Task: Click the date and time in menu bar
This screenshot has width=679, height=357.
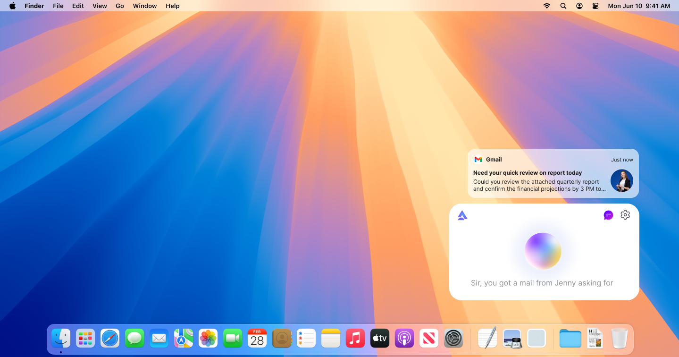Action: 639,6
